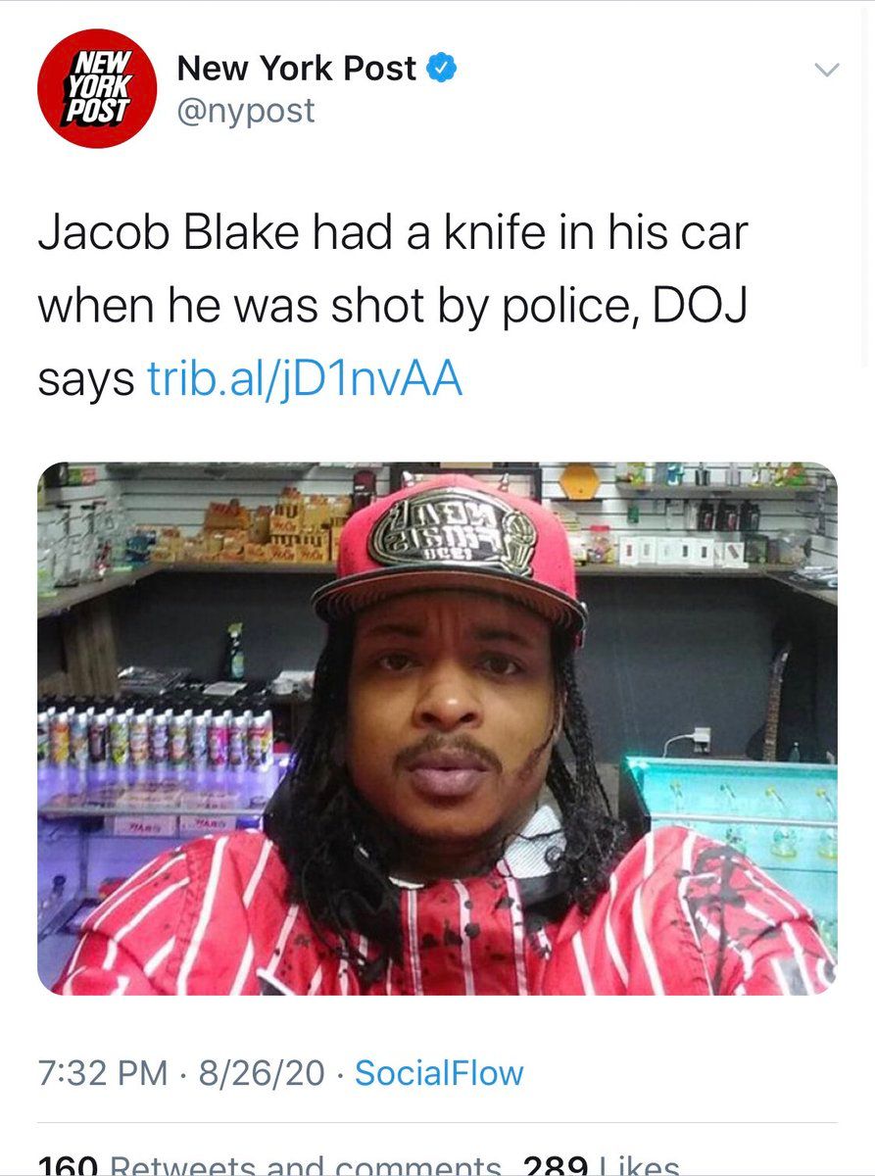The height and width of the screenshot is (1176, 875).
Task: Open the New York Post profile avatar
Action: (97, 88)
